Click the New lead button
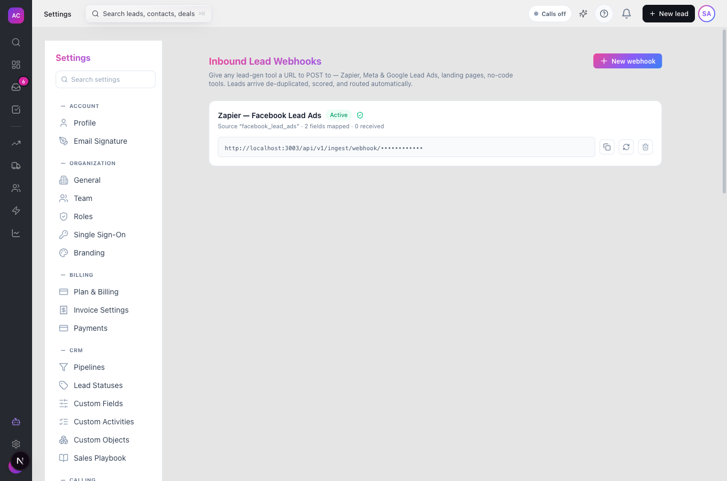Screen dimensions: 727x481 point(668,14)
